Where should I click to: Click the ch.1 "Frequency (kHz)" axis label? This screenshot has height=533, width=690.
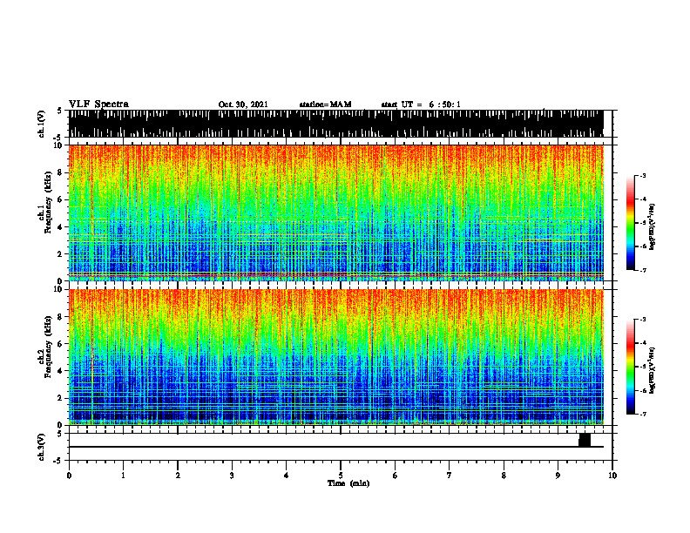pyautogui.click(x=49, y=202)
